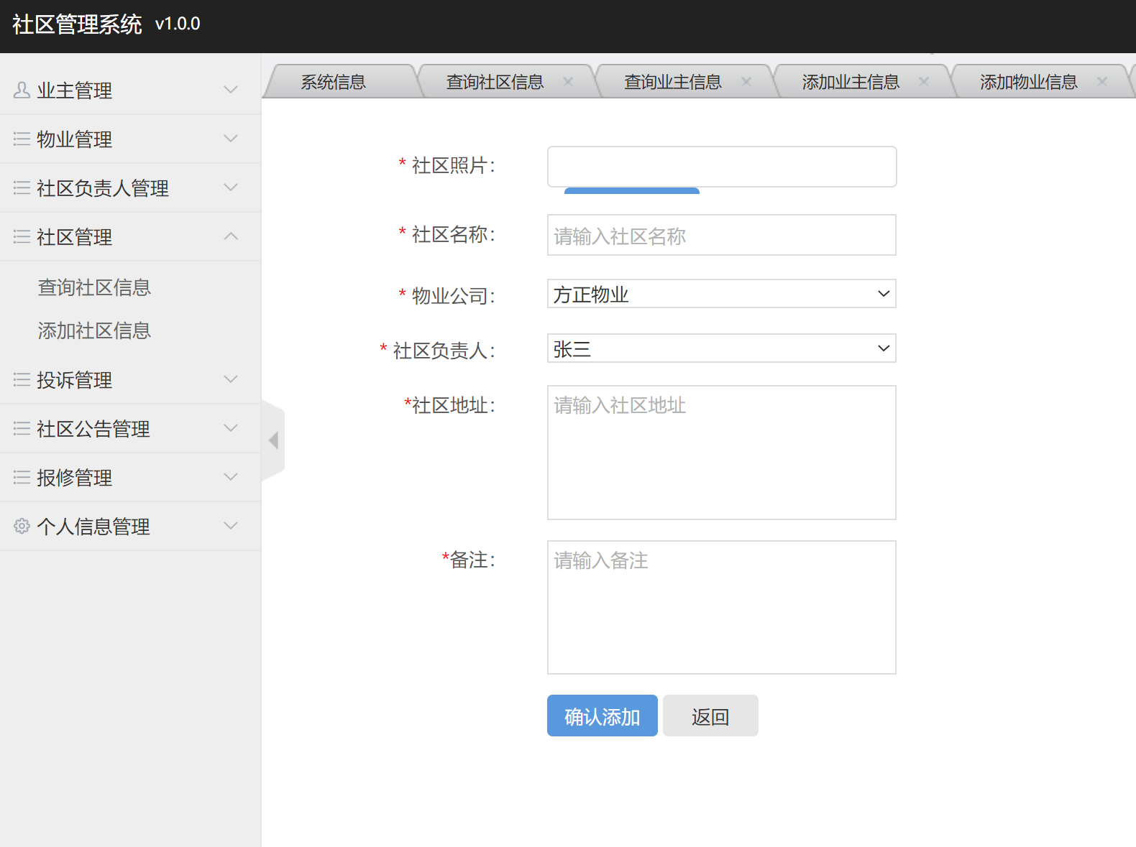Viewport: 1136px width, 847px height.
Task: Open the 物业公司 dropdown showing 方正物业
Action: point(721,294)
